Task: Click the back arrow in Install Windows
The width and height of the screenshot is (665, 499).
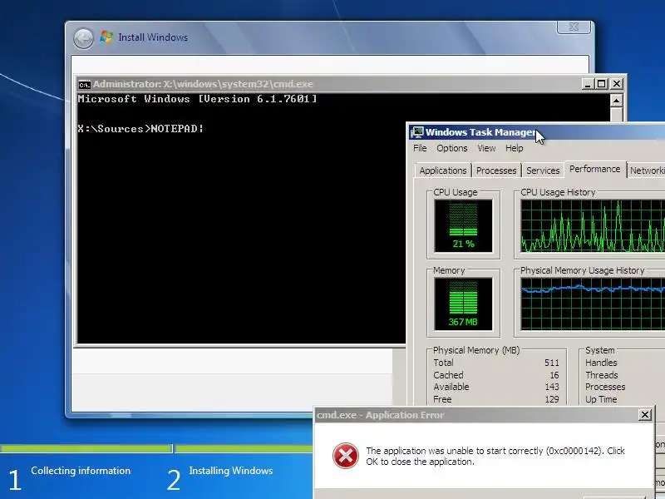Action: 83,38
